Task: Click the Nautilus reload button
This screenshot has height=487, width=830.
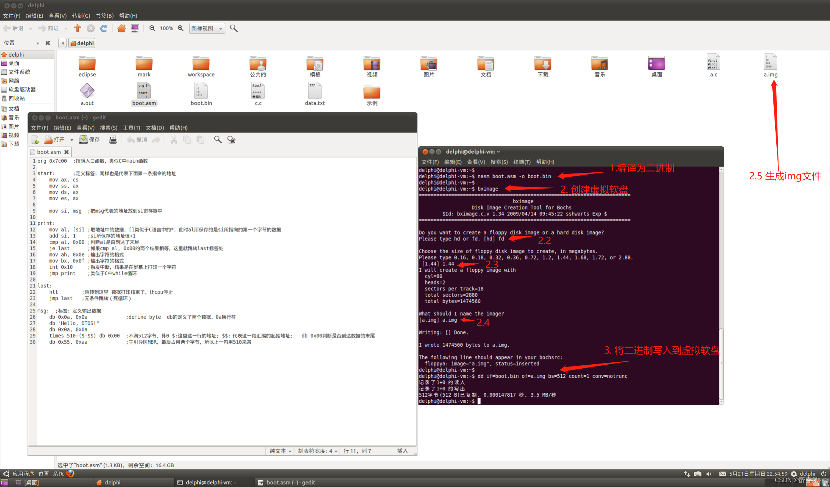Action: tap(104, 28)
